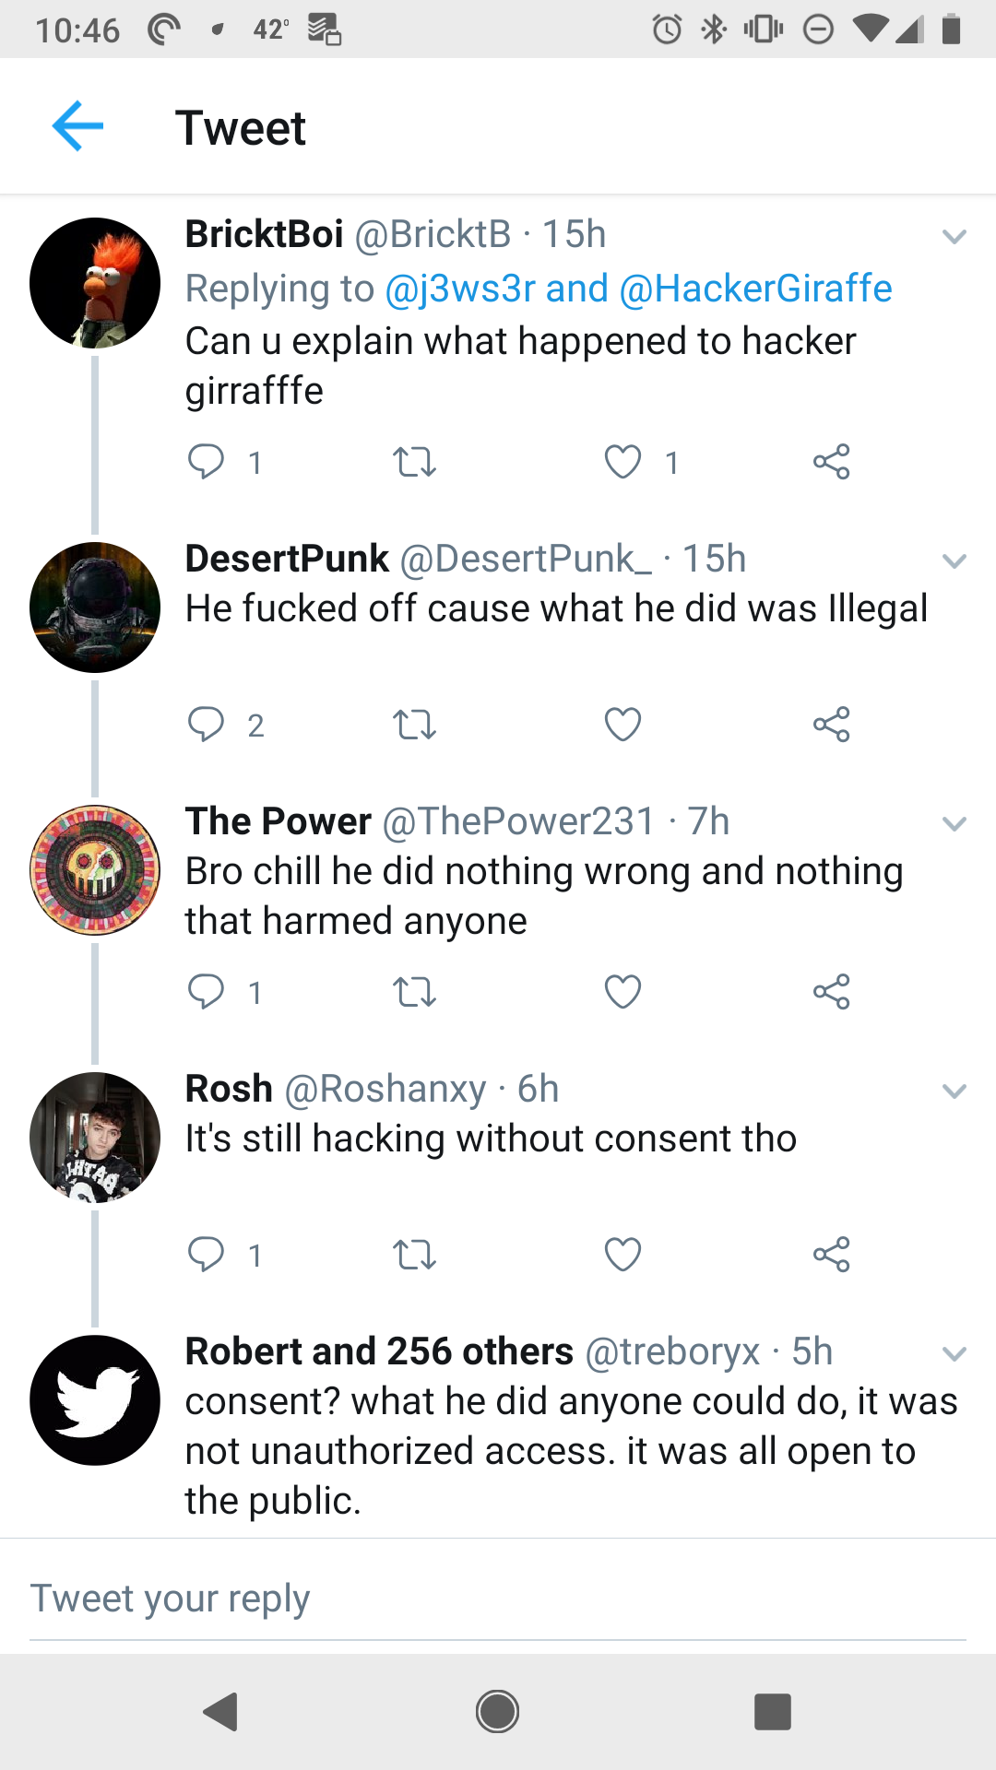The image size is (996, 1770).
Task: Tap the back arrow in the Tweet header
Action: 77,125
